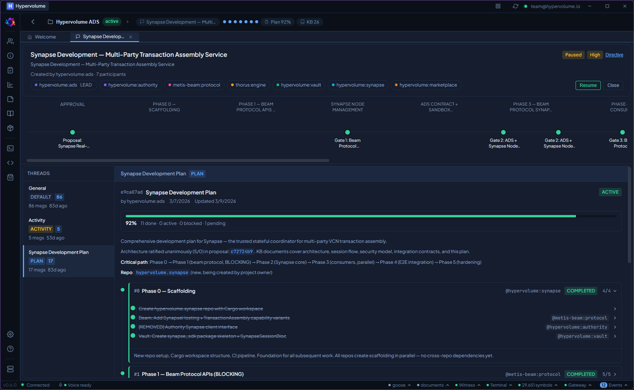Image resolution: width=634 pixels, height=390 pixels.
Task: Click the KB 26 chip
Action: pyautogui.click(x=310, y=22)
